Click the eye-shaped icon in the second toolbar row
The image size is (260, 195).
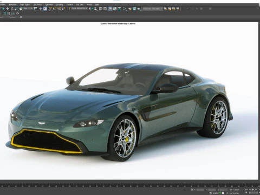click(17, 14)
